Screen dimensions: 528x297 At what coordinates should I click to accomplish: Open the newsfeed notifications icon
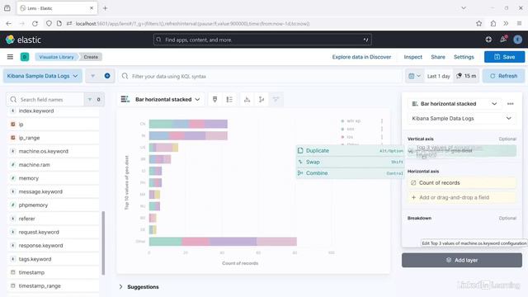[x=503, y=40]
